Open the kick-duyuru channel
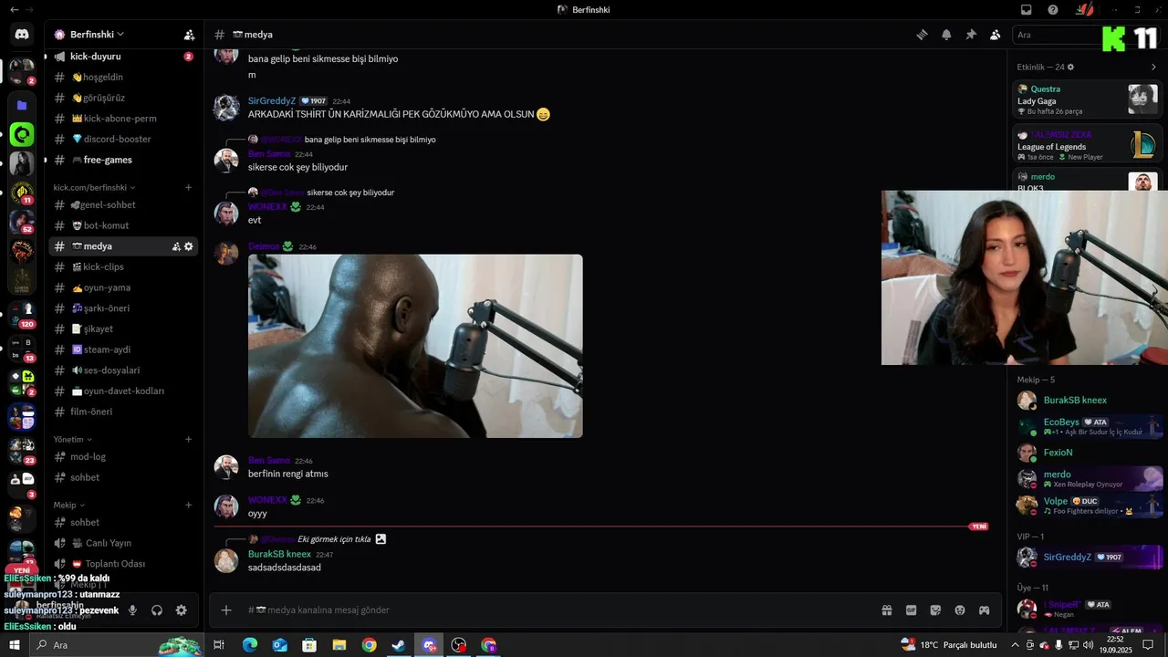This screenshot has width=1168, height=657. tap(123, 57)
